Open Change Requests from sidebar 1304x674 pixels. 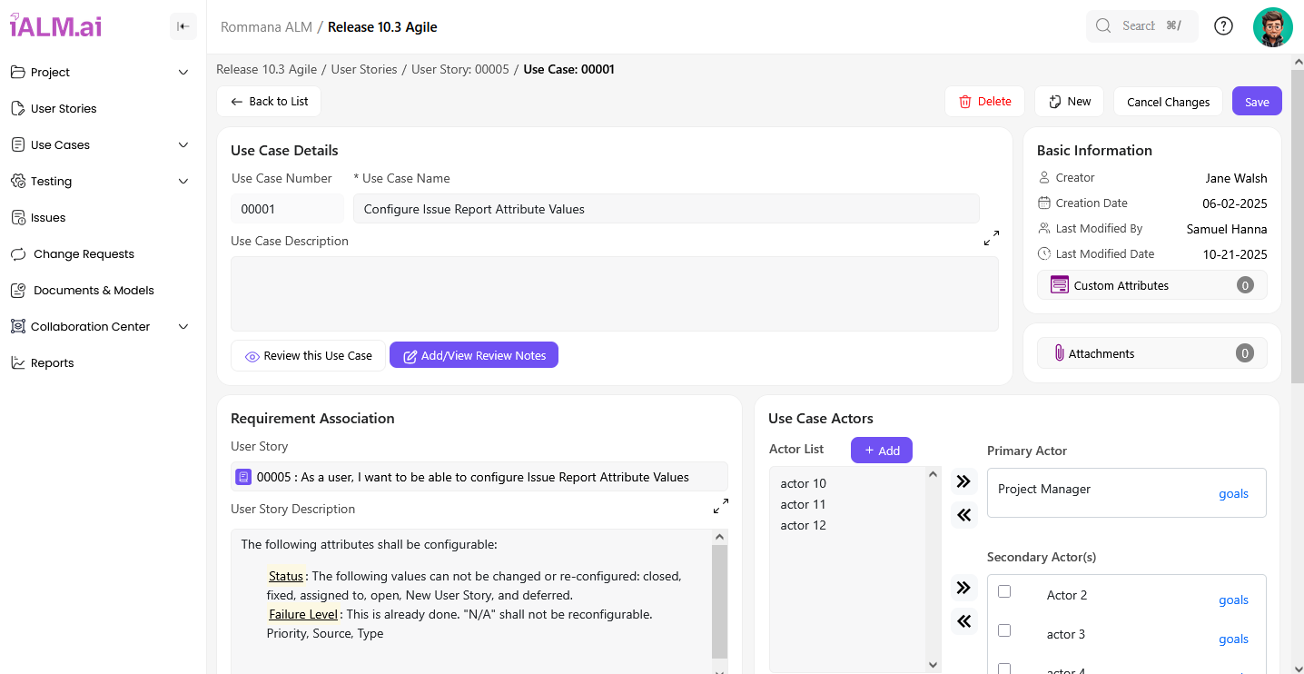click(84, 254)
